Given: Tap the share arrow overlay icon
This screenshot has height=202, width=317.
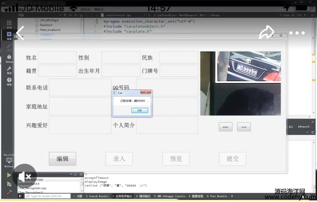Looking at the screenshot, I should click(x=266, y=33).
